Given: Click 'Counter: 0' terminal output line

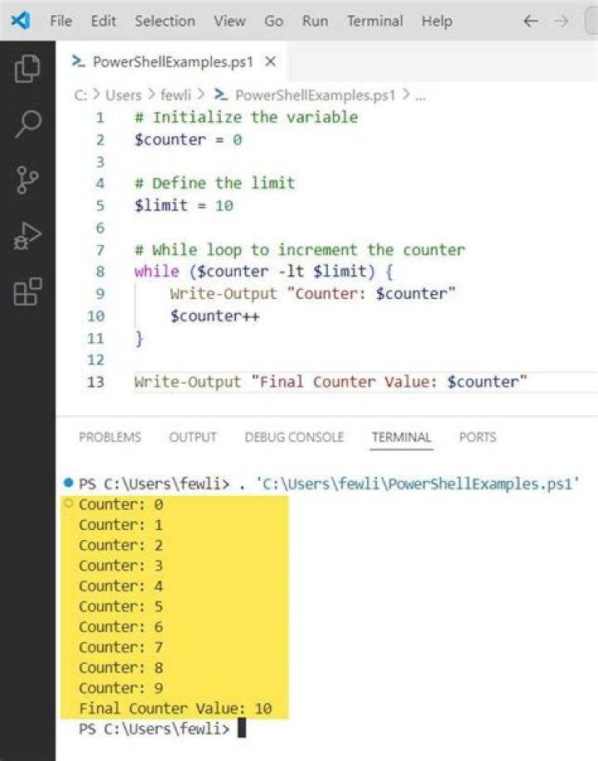Looking at the screenshot, I should tap(121, 505).
